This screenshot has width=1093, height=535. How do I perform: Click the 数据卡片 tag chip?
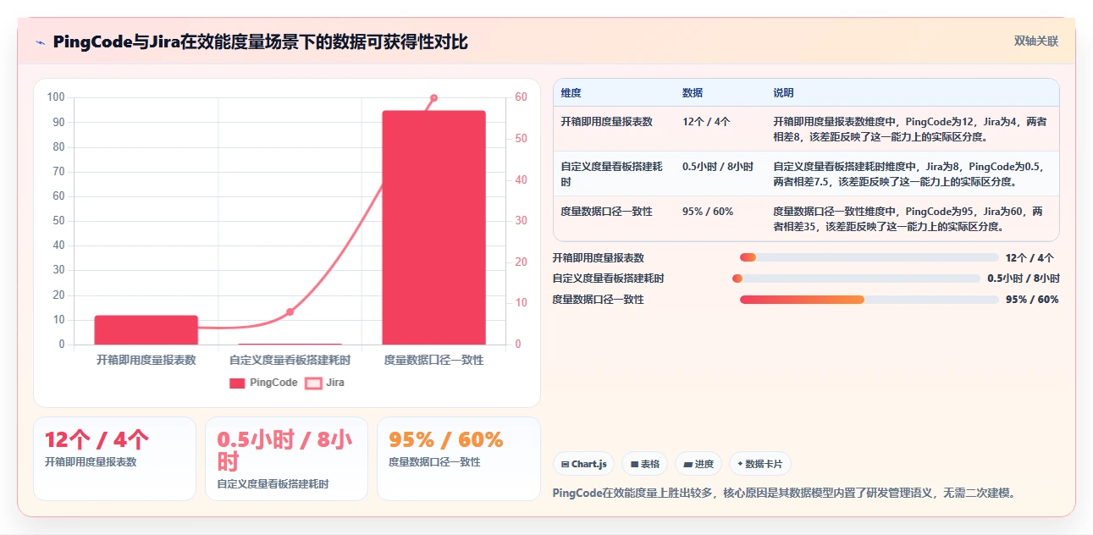pyautogui.click(x=759, y=464)
